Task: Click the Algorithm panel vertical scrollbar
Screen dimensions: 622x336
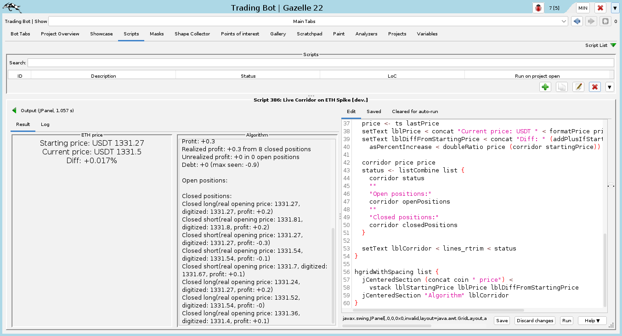Action: [334, 276]
